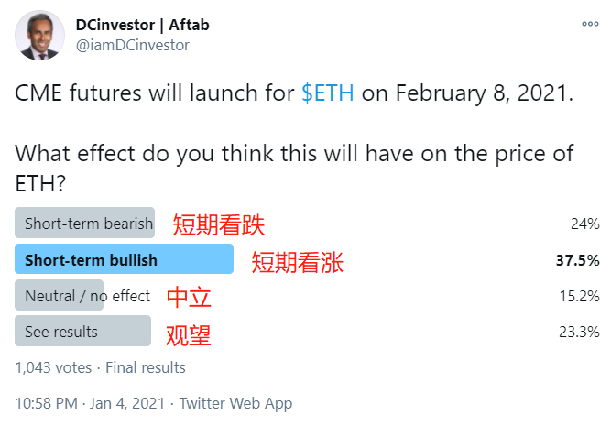Open the @iamDCinvestor handle link
The height and width of the screenshot is (426, 611).
coord(133,45)
